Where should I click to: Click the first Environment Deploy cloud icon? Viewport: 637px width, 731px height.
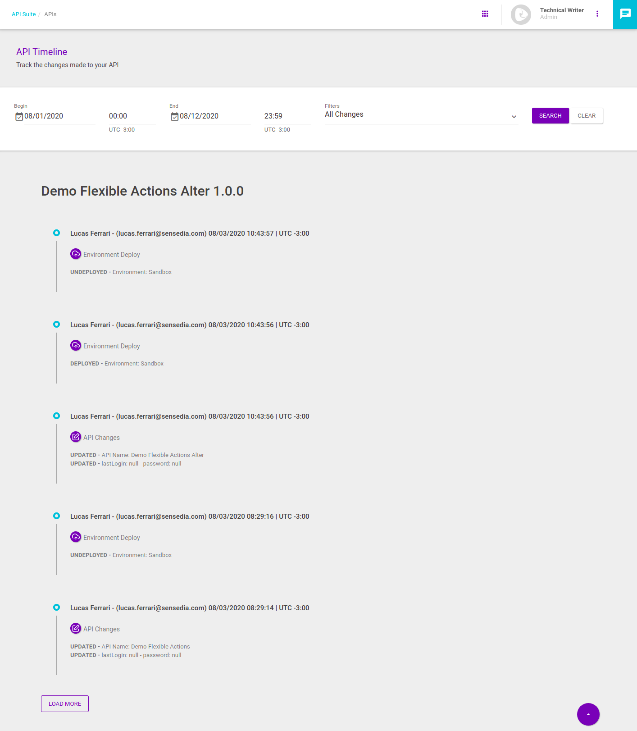(76, 254)
